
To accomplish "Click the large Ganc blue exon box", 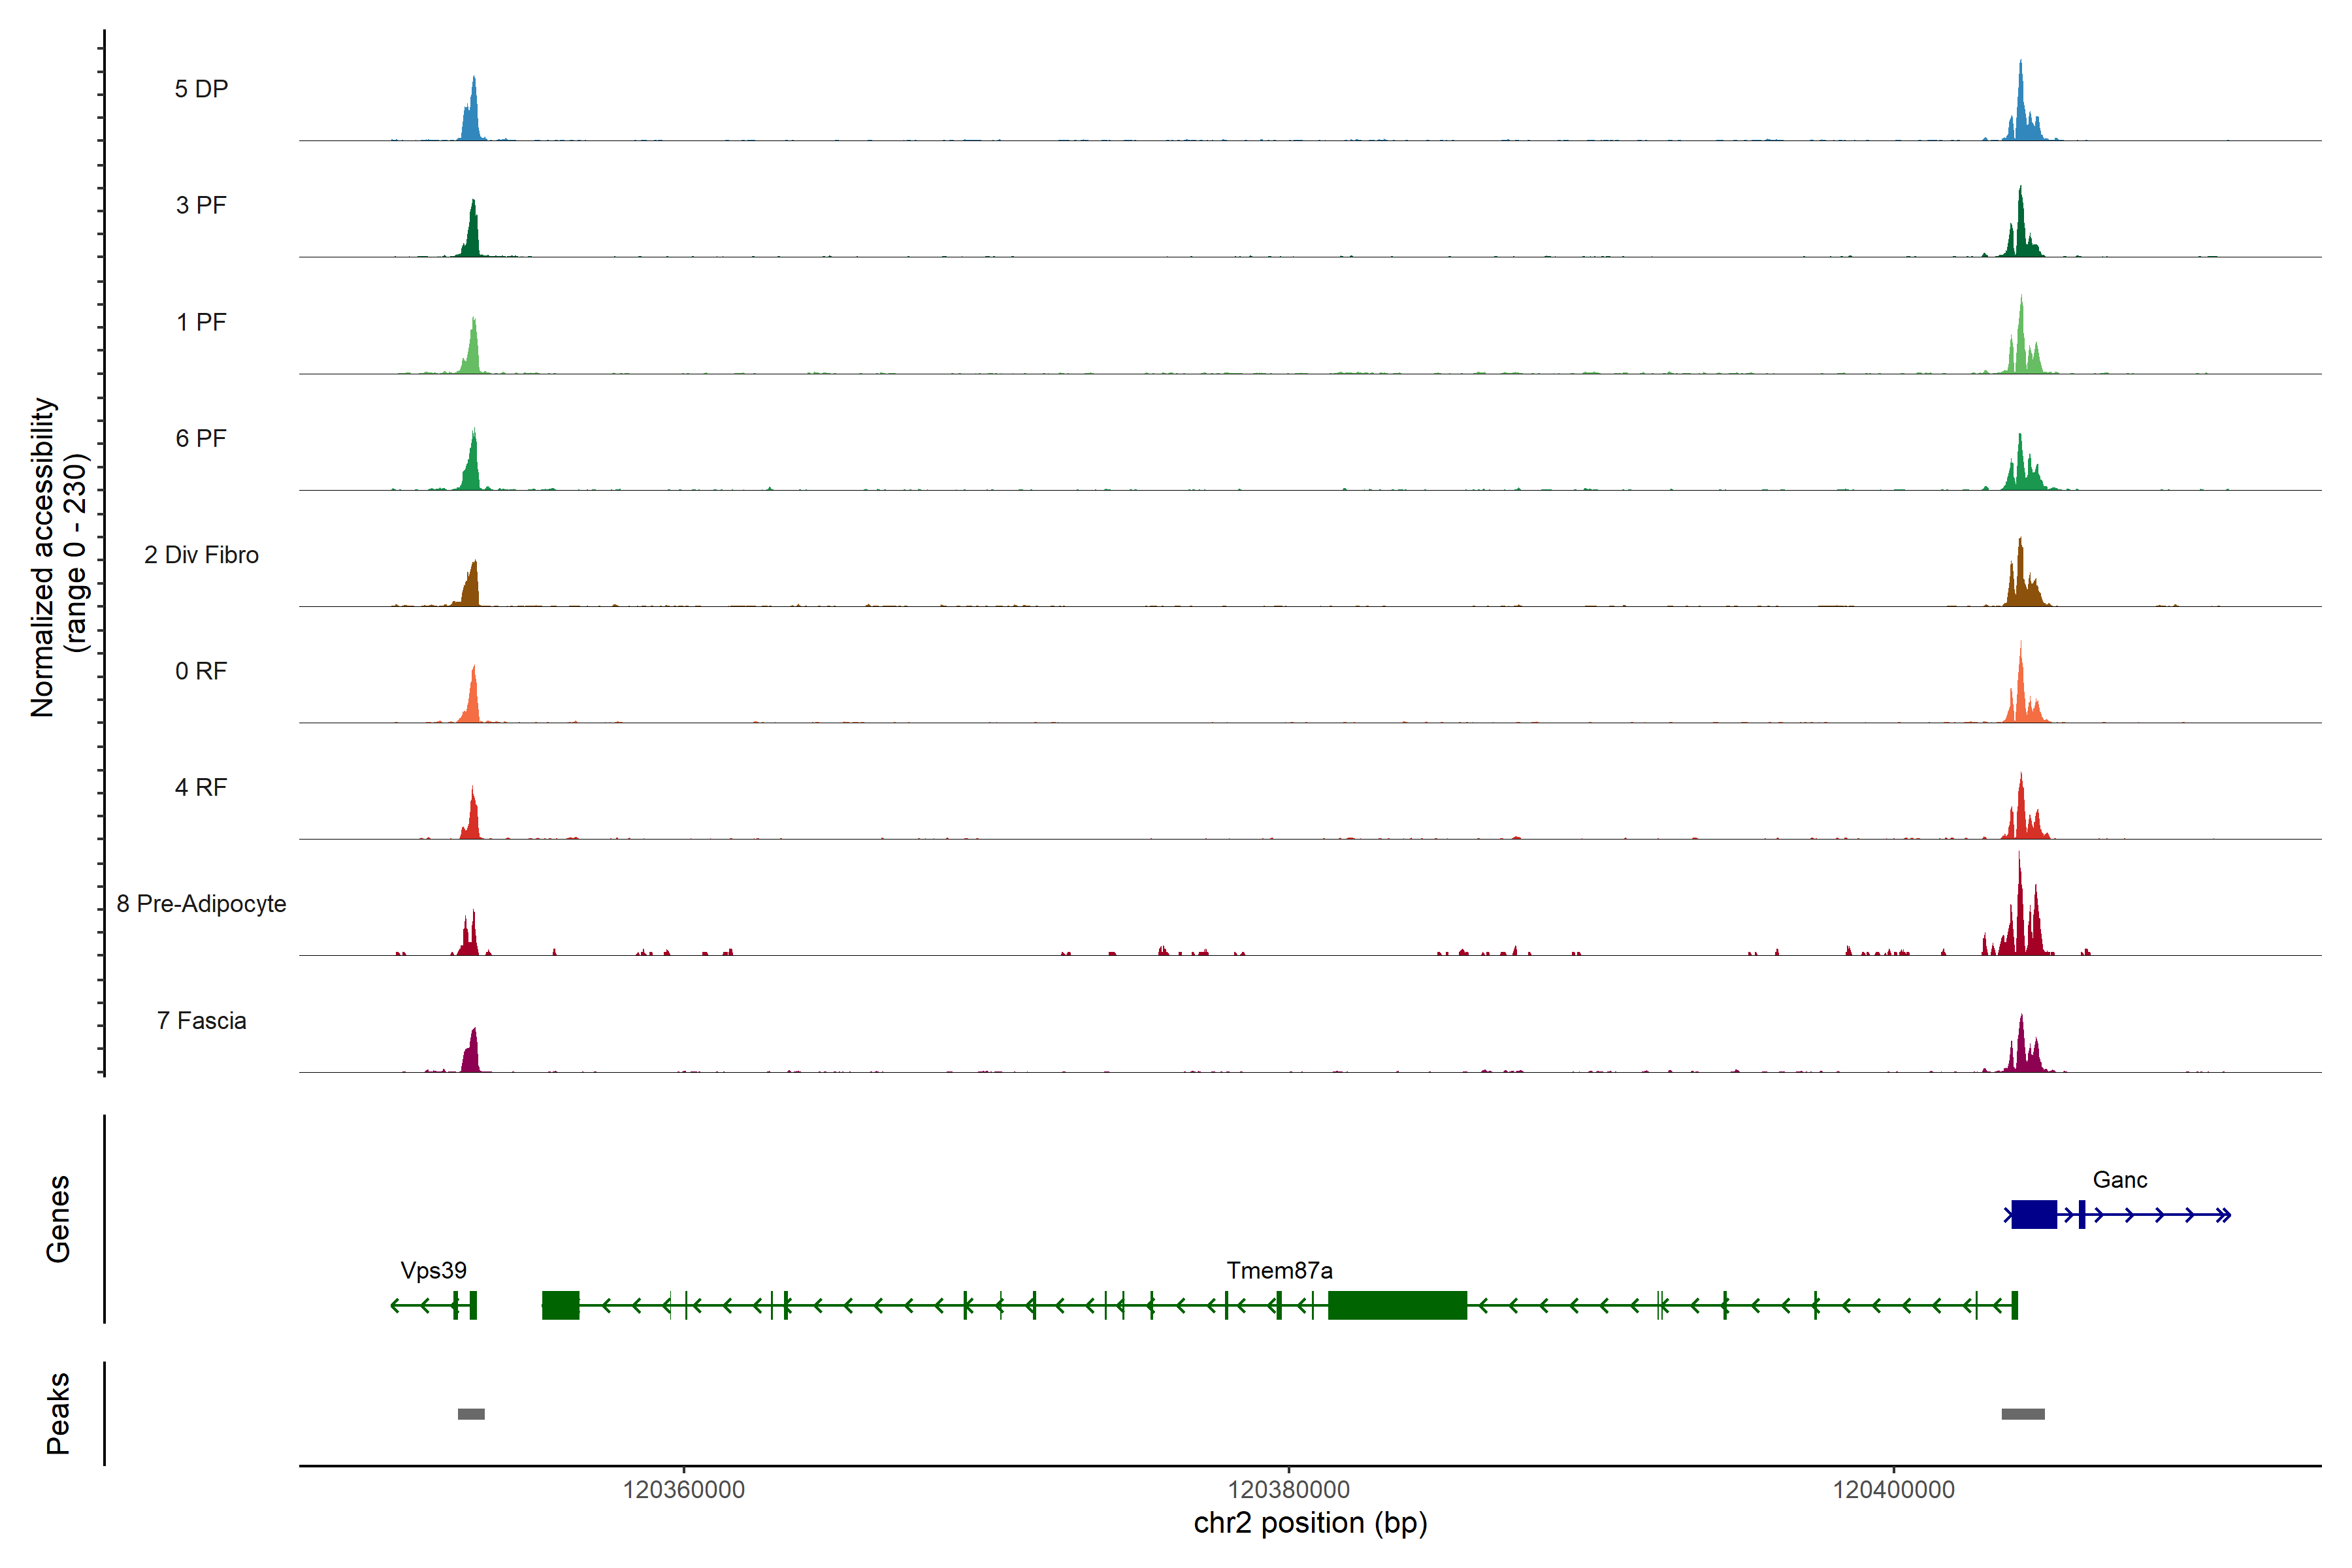I will [2033, 1215].
